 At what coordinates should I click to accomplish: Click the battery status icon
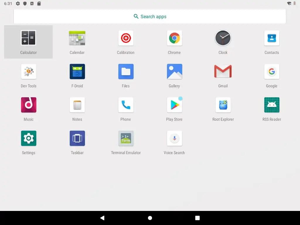click(x=294, y=4)
